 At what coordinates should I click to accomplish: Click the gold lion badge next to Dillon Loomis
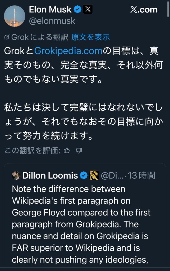pyautogui.click(x=94, y=175)
